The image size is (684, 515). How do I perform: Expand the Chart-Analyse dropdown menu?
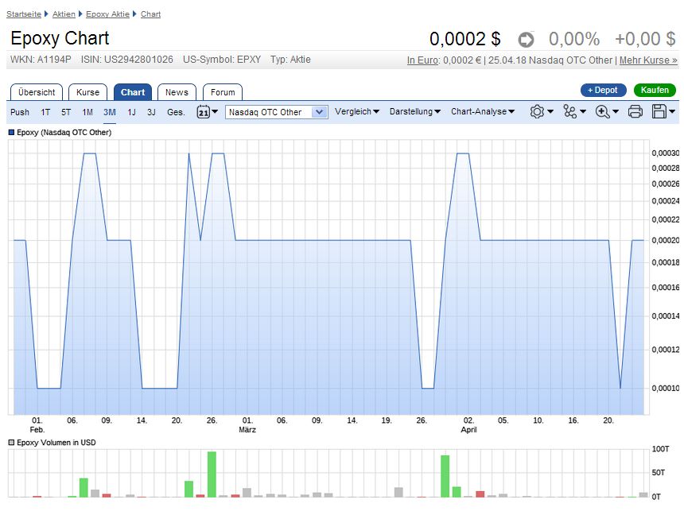483,111
